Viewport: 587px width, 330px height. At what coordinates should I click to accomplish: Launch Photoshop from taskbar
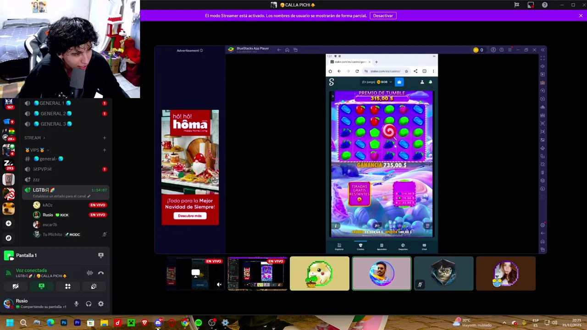(64, 323)
